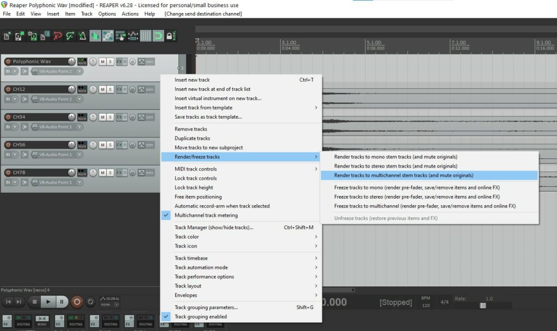Adjust the playback Rate slider

pos(482,305)
